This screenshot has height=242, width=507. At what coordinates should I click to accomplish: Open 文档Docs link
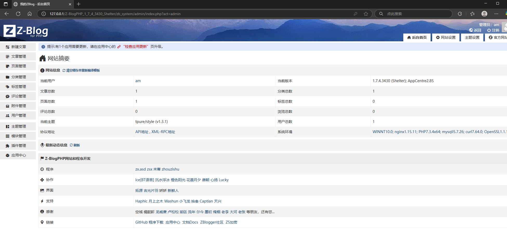coord(190,222)
